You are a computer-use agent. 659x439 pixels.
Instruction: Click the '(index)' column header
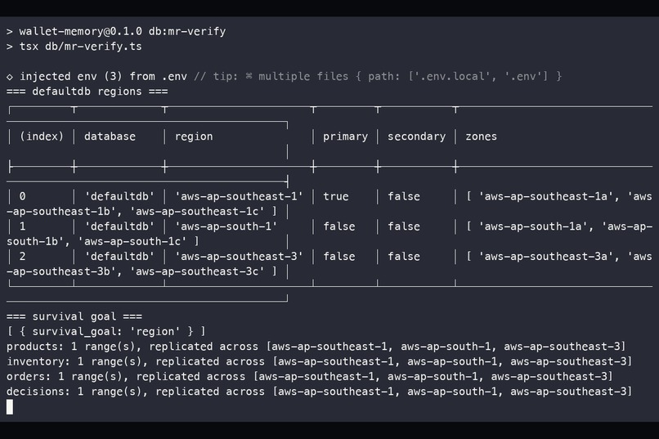click(42, 137)
